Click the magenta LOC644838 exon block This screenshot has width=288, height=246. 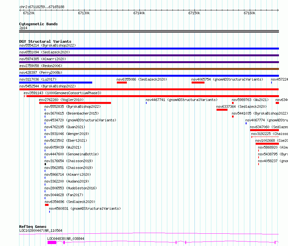pyautogui.click(x=52, y=242)
